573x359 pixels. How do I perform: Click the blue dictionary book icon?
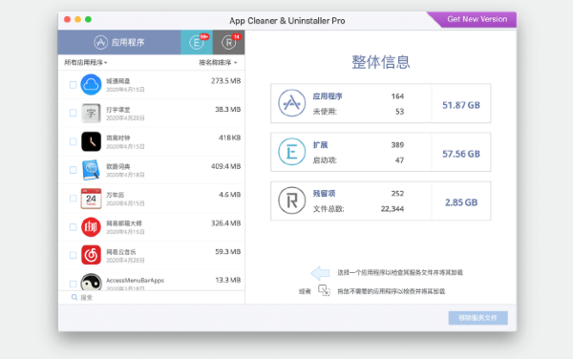coord(91,170)
